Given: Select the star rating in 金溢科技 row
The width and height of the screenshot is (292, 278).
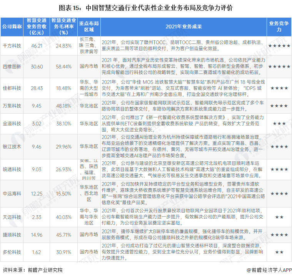Looking at the screenshot, I should [x=279, y=124].
